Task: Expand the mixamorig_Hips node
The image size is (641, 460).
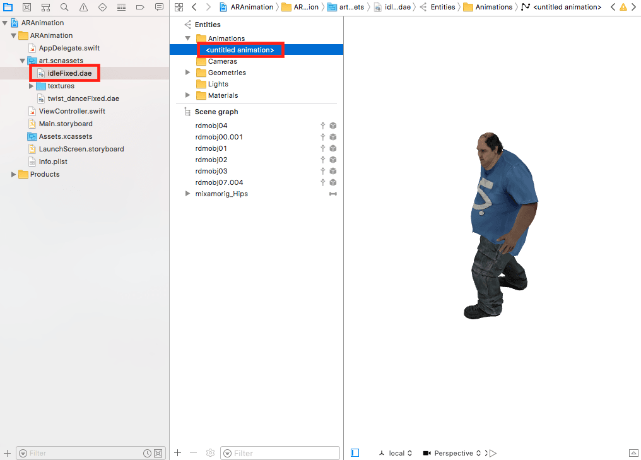Action: 187,194
